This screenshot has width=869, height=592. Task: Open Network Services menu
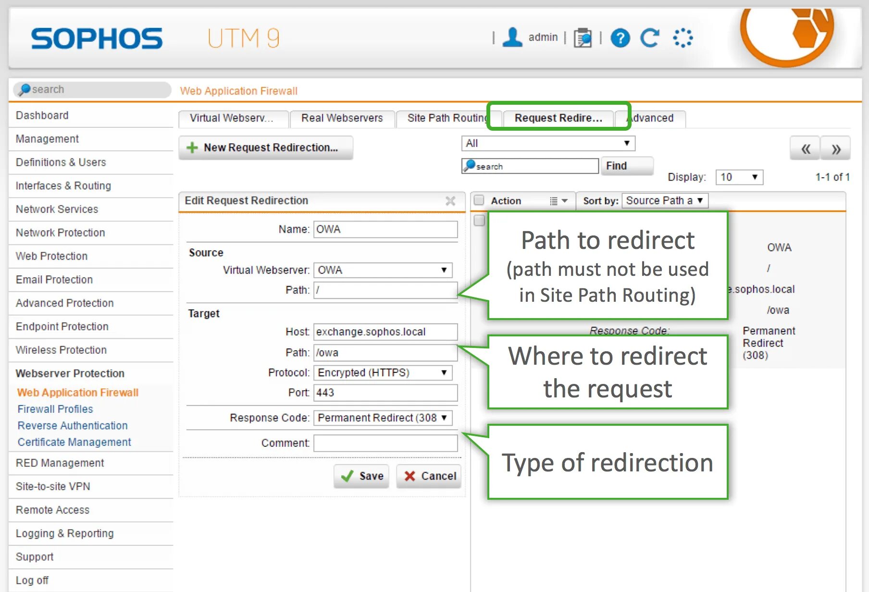click(x=91, y=209)
